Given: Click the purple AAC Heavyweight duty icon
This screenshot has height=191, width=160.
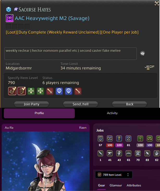Looking at the screenshot, I should [x=10, y=18].
